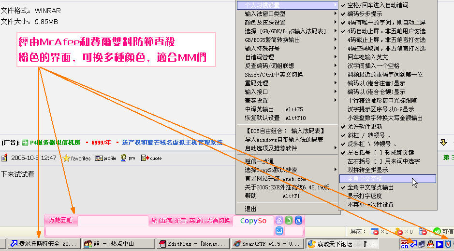
Task: Click the green check 可信 status icon
Action: pos(437,231)
